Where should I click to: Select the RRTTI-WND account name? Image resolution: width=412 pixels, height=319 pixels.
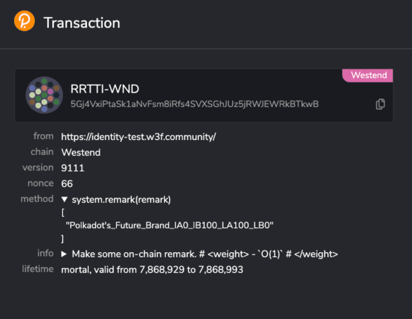click(104, 89)
